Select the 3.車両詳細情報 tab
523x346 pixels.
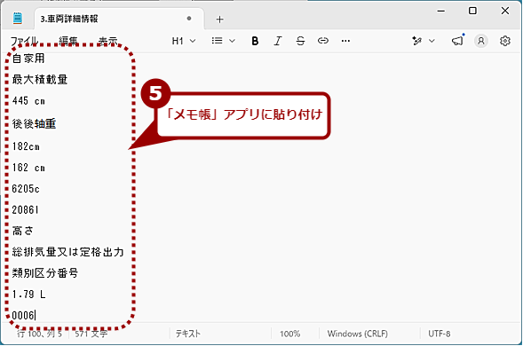(x=119, y=19)
